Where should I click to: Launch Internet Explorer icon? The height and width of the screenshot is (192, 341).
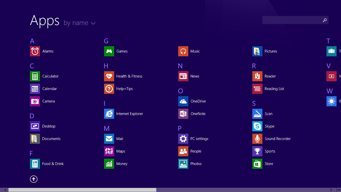point(109,114)
